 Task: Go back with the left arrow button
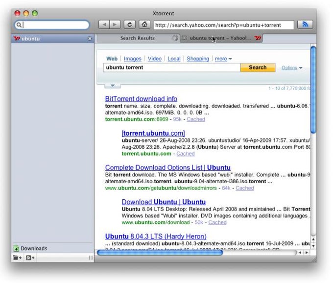point(104,25)
